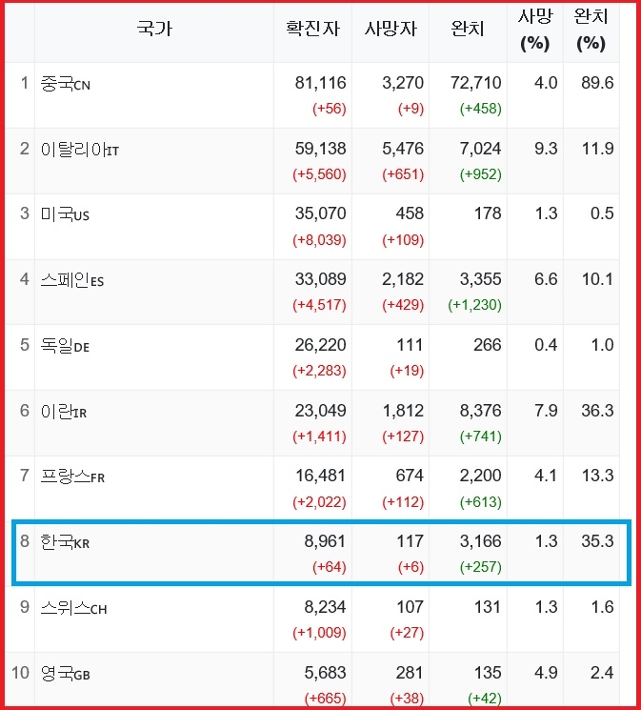Open the 이탈리아 IT country link
This screenshot has height=710, width=641.
click(x=80, y=150)
